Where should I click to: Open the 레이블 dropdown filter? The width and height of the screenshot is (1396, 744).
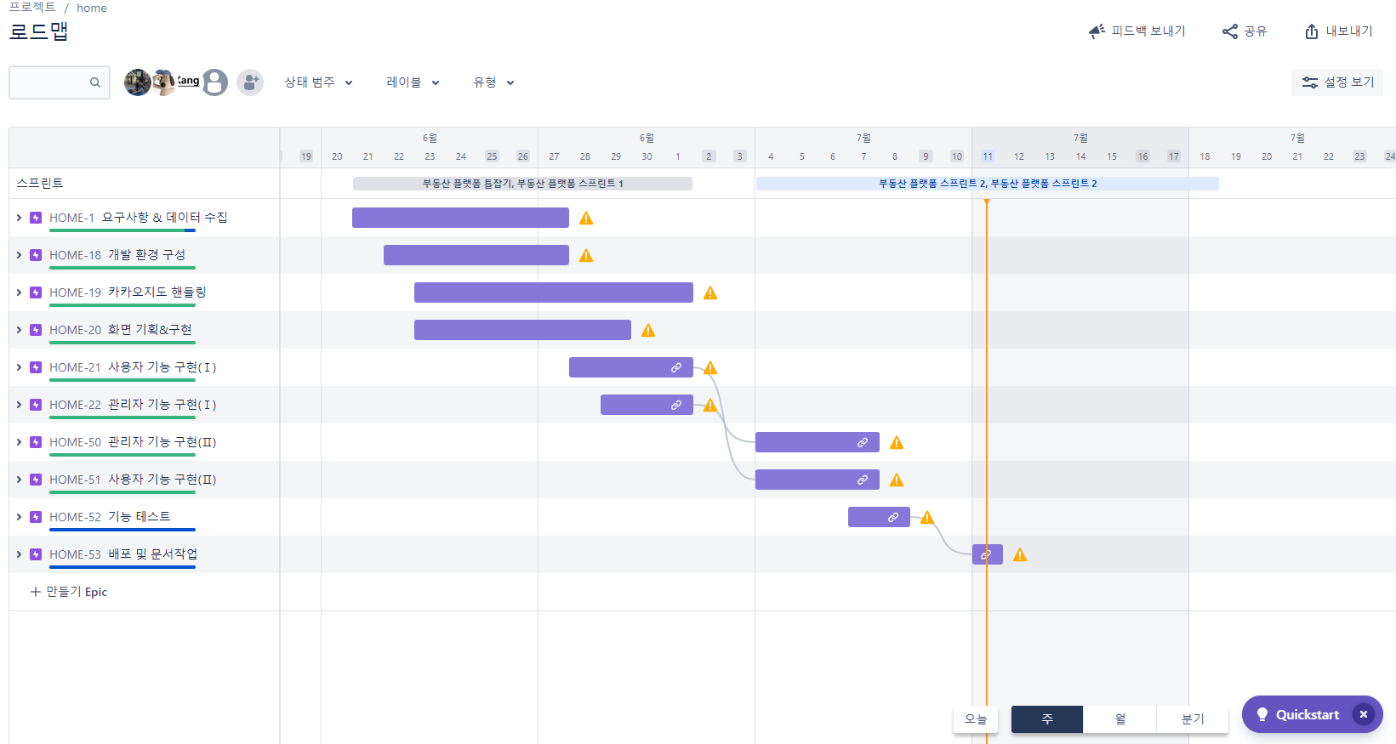tap(413, 82)
